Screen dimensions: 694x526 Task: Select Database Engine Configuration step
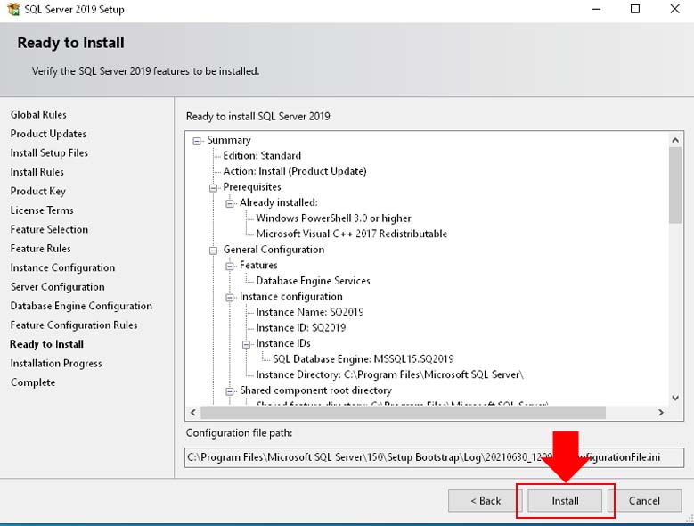[x=81, y=306]
